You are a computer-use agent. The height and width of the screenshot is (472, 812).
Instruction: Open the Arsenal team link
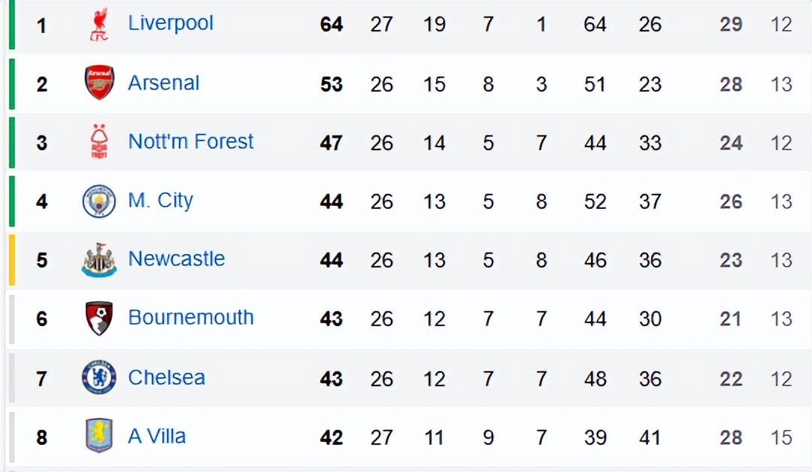point(164,83)
